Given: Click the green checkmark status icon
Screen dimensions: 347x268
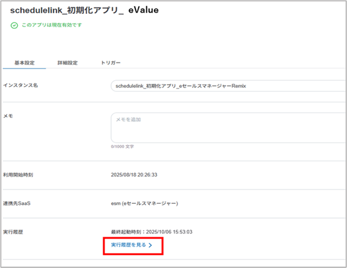Looking at the screenshot, I should [x=14, y=26].
